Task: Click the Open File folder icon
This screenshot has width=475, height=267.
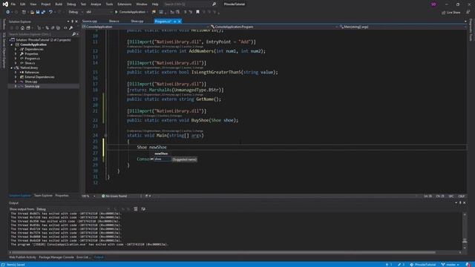Action: click(32, 12)
